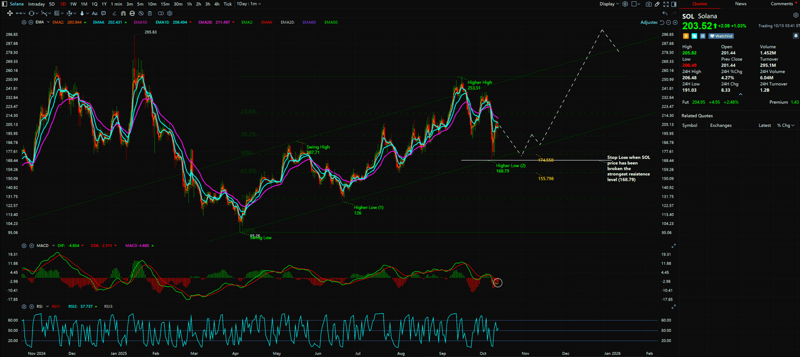Toggle the far-left panel layout icon
This screenshot has height=357, width=800.
pyautogui.click(x=4, y=4)
